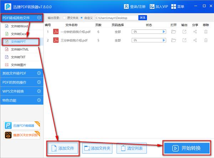
Task: Click the 0% progress bar of row 1
Action: pos(149,32)
